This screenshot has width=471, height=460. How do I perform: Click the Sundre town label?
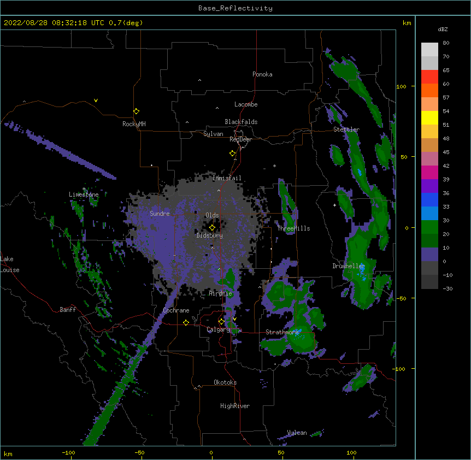point(160,214)
